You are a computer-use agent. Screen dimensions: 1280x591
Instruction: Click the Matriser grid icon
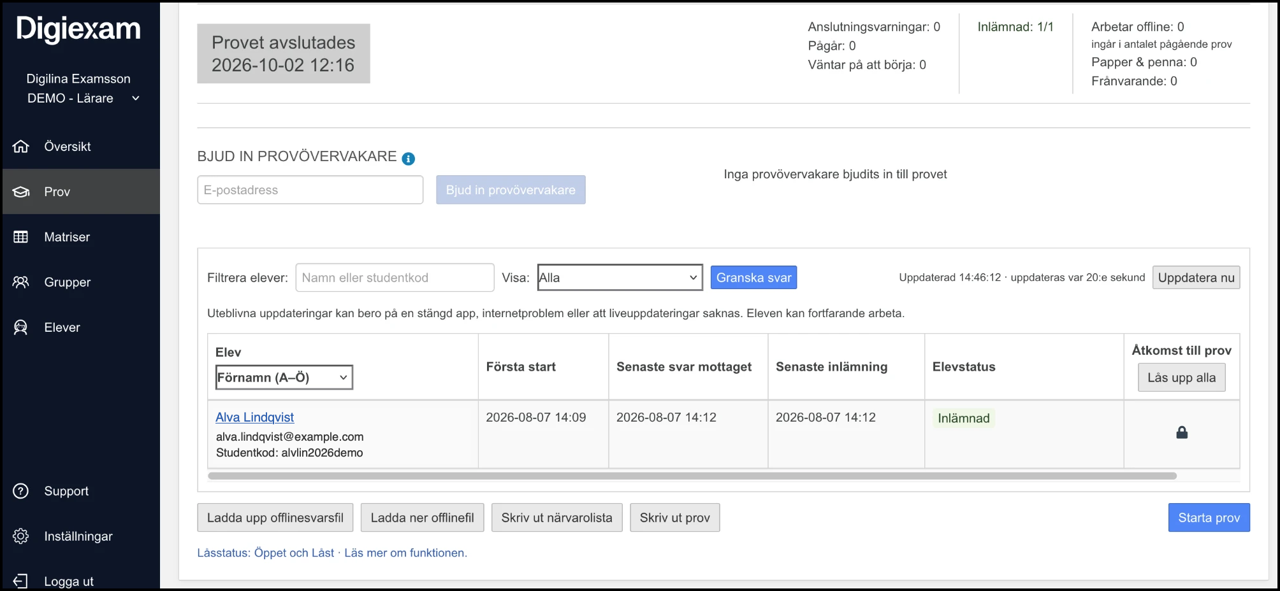pyautogui.click(x=21, y=237)
